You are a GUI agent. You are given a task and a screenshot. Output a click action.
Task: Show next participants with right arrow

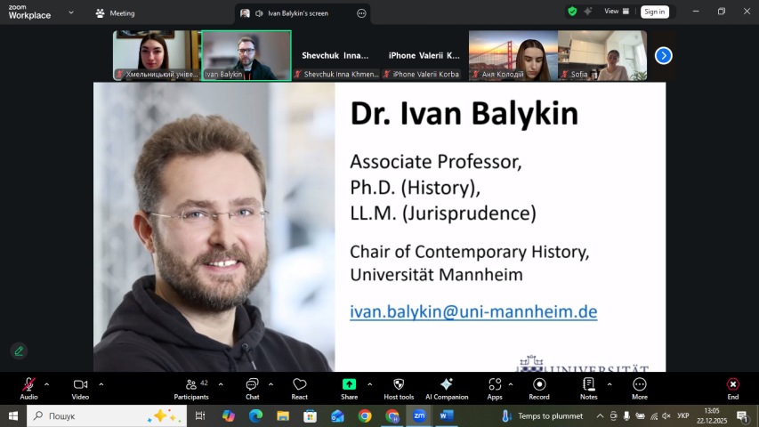[x=663, y=55]
